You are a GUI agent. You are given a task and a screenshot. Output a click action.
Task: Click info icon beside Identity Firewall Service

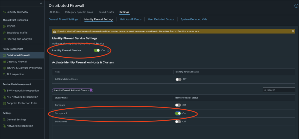tap(108, 51)
